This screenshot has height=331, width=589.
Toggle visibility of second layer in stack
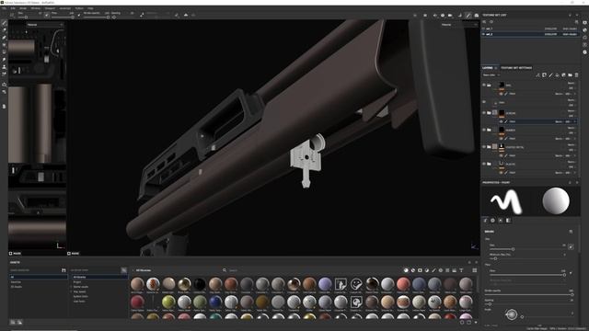(484, 102)
